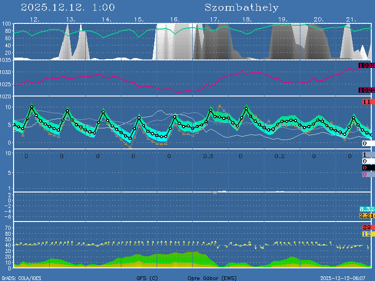
Task: Click the 100 cloud cover axis label
Action: click(7, 24)
